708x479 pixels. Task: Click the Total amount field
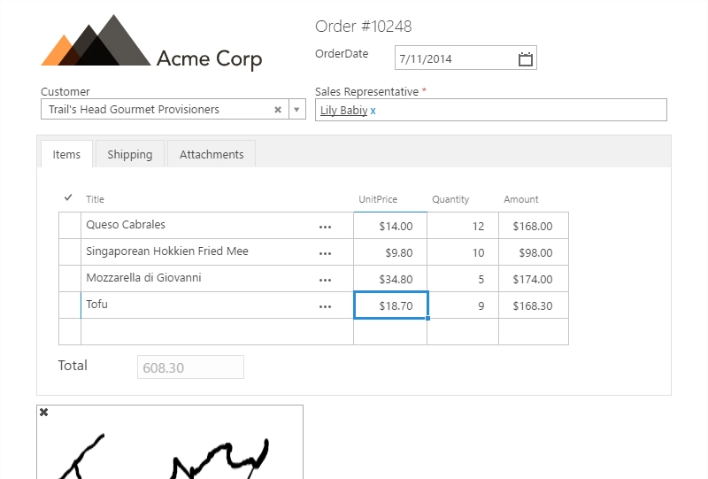(190, 367)
